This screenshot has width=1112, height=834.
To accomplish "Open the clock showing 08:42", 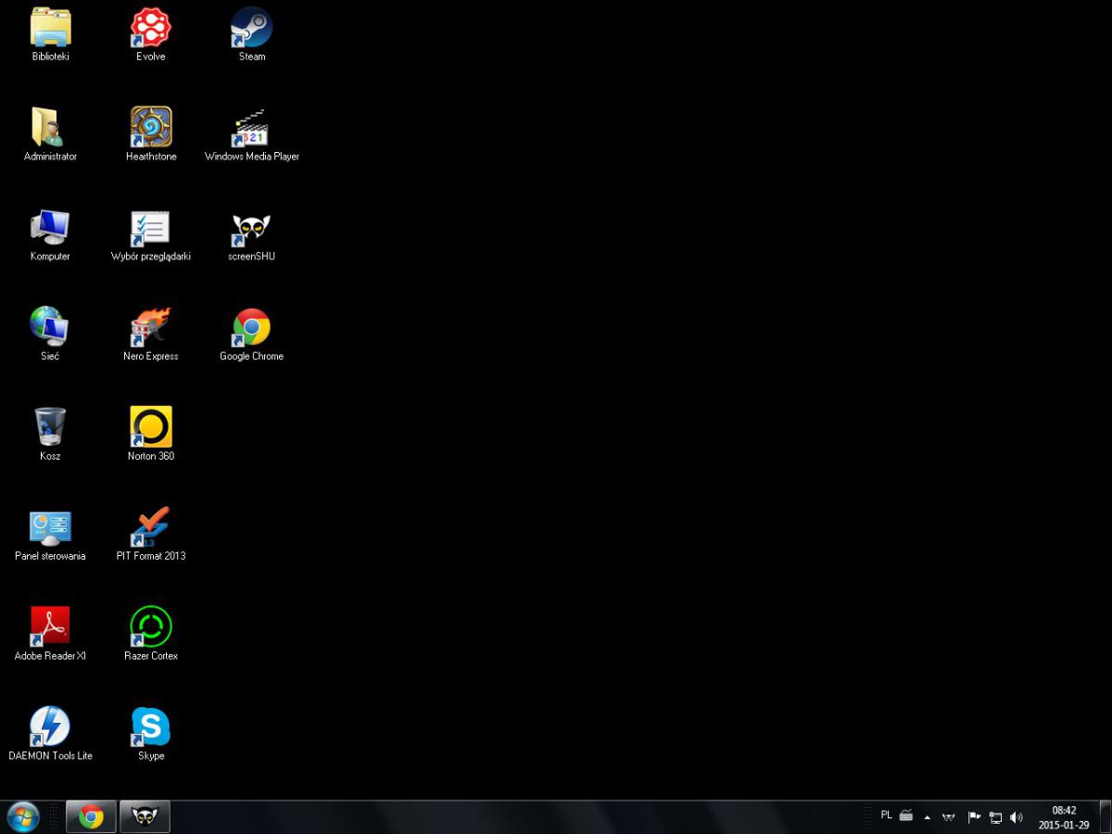I will pos(1064,817).
